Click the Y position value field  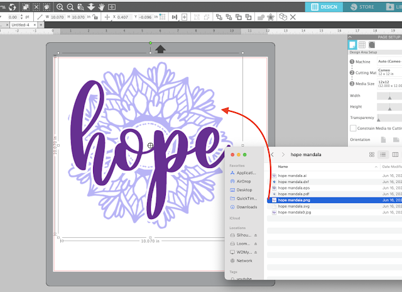pos(145,17)
